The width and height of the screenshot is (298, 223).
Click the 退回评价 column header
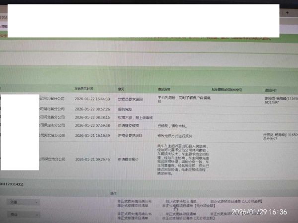pyautogui.click(x=271, y=90)
